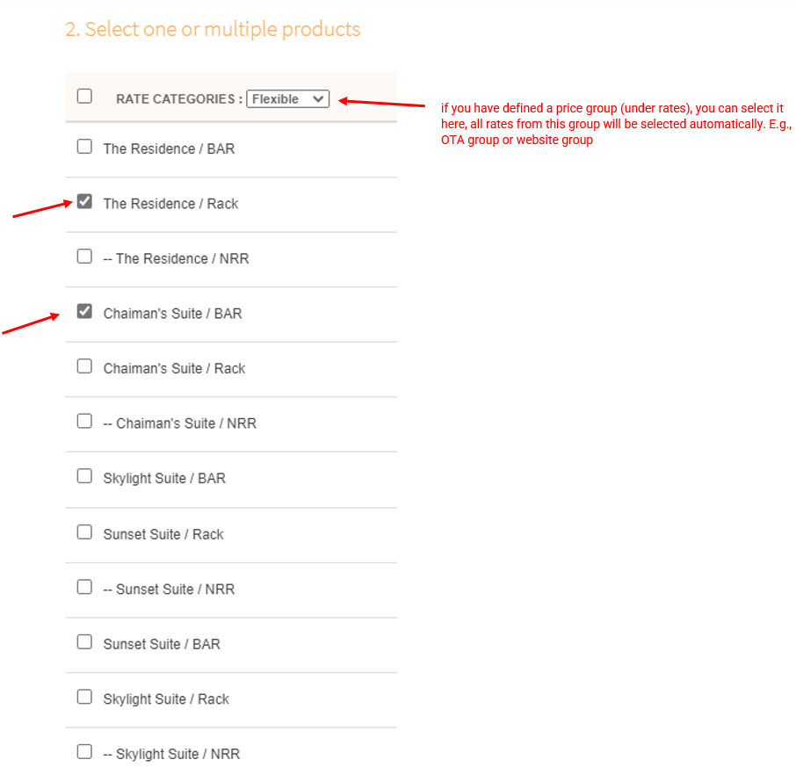
Task: Check Skylight Suite / BAR checkbox
Action: [84, 476]
